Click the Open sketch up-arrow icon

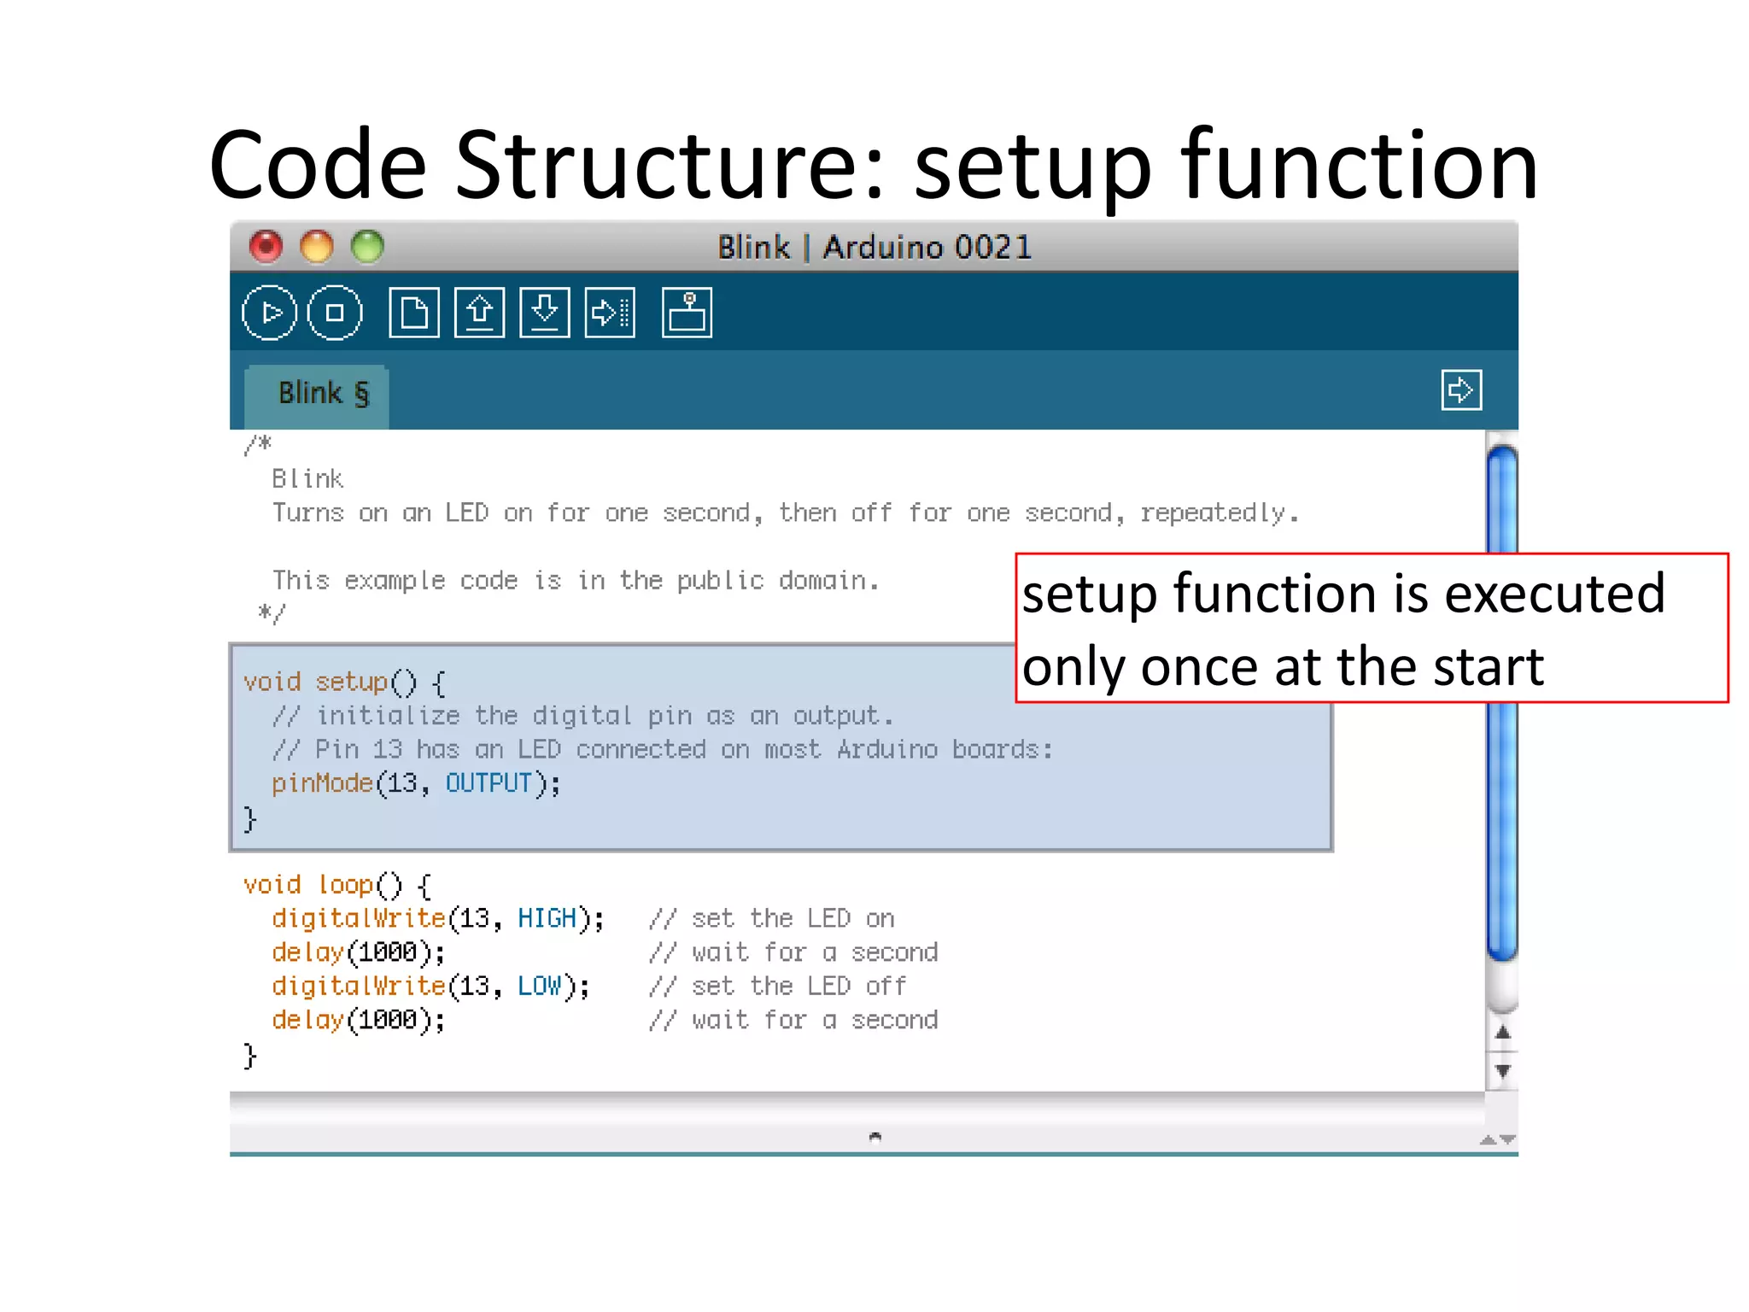pyautogui.click(x=479, y=313)
